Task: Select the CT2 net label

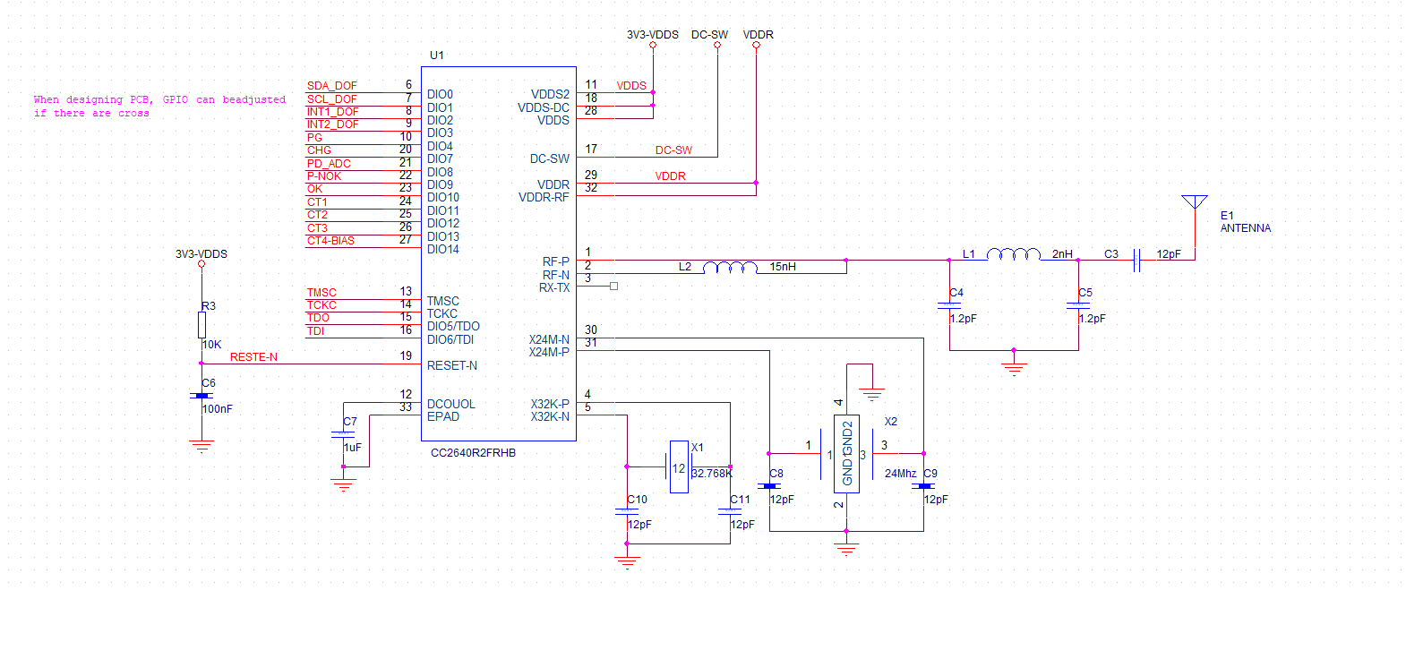Action: click(x=318, y=215)
